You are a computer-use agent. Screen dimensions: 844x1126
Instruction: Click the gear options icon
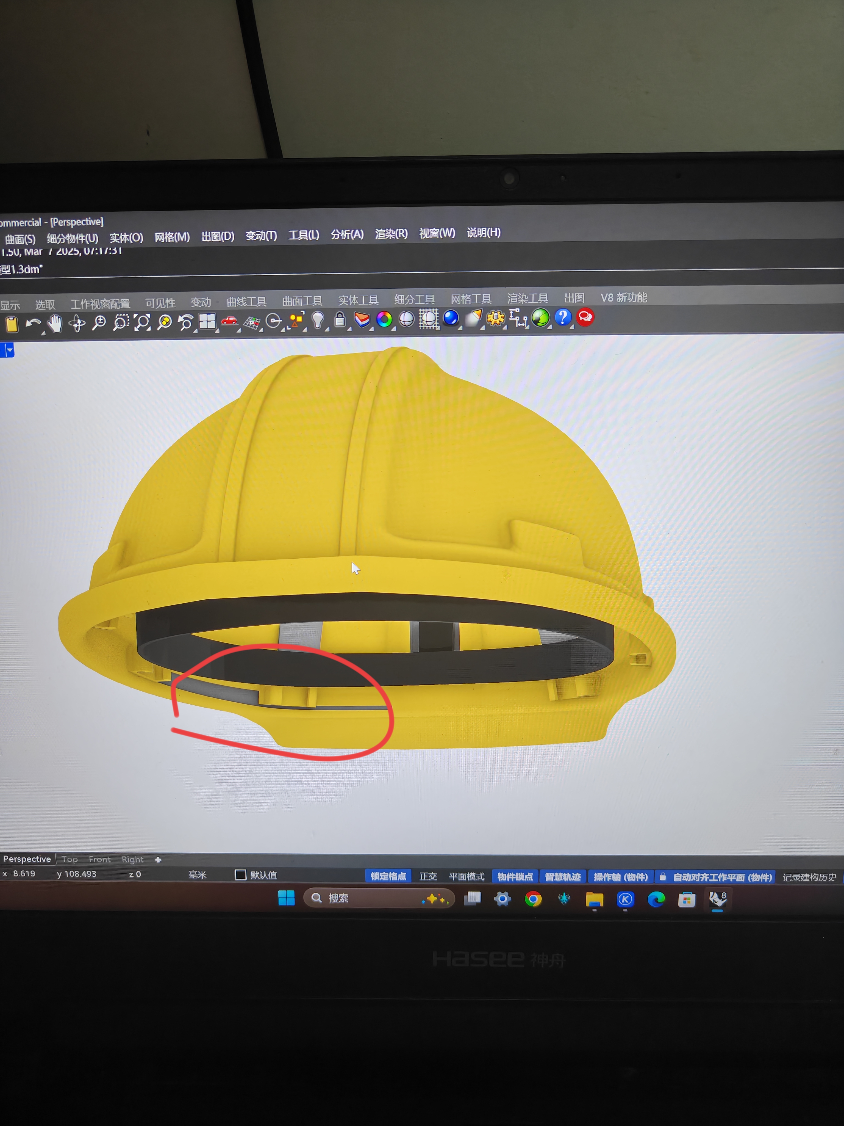[496, 318]
